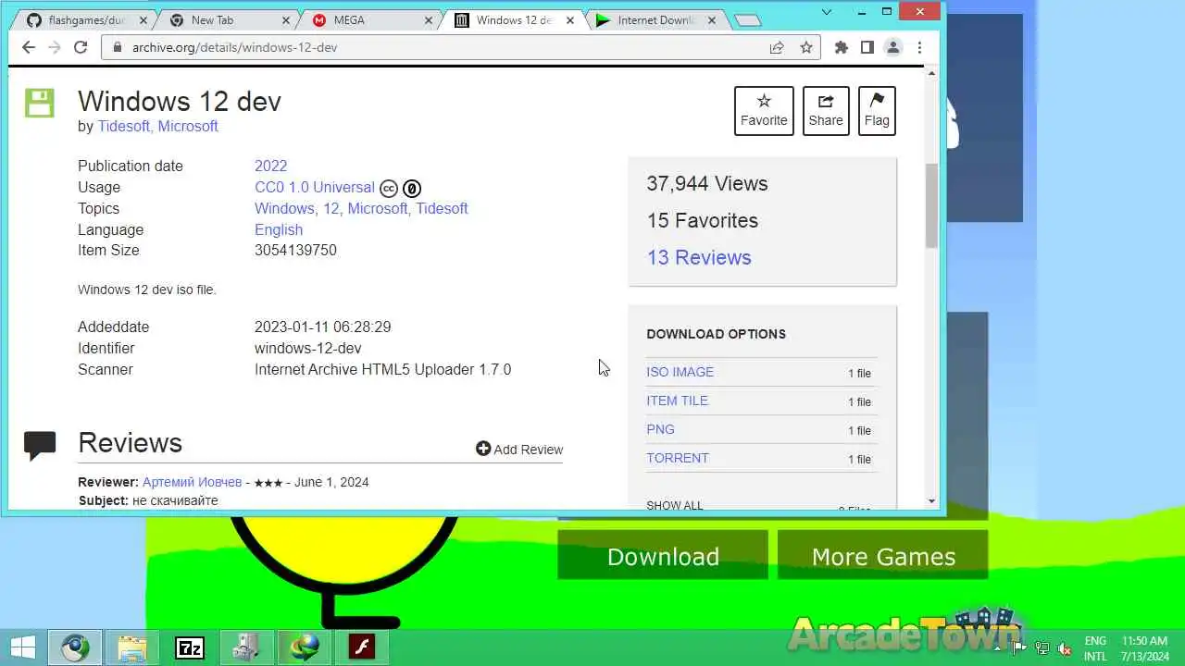The height and width of the screenshot is (666, 1185).
Task: Open the Windows topic link
Action: (x=284, y=208)
